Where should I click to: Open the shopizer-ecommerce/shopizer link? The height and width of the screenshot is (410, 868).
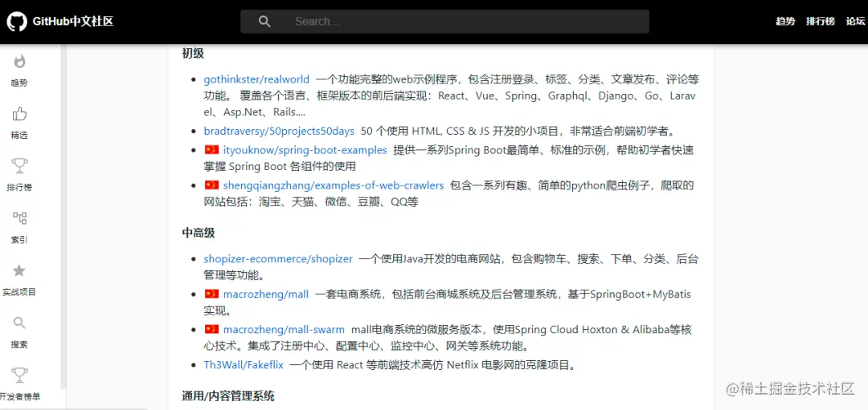coord(278,258)
